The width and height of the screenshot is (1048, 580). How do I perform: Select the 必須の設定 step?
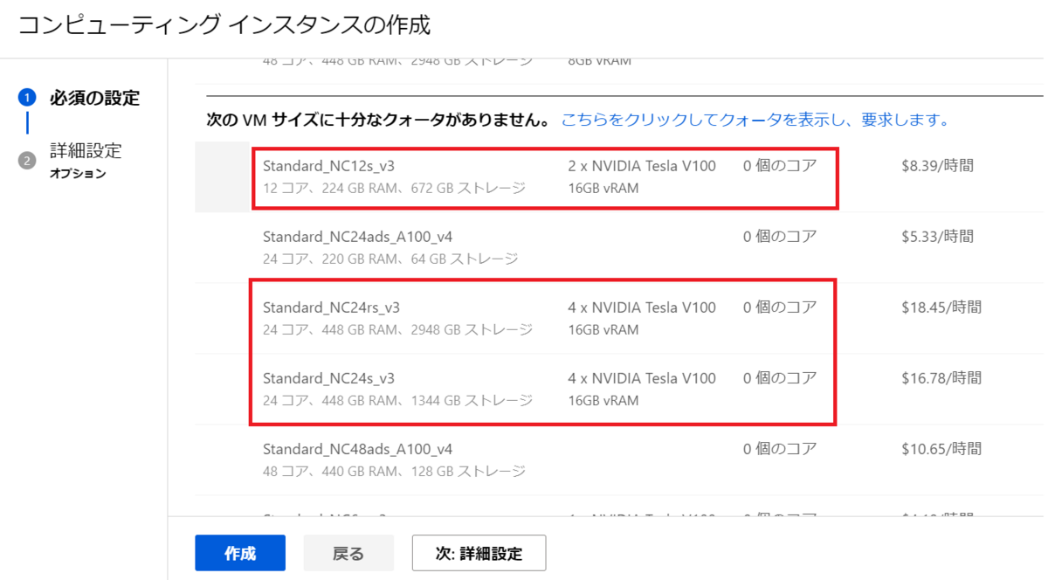[94, 98]
